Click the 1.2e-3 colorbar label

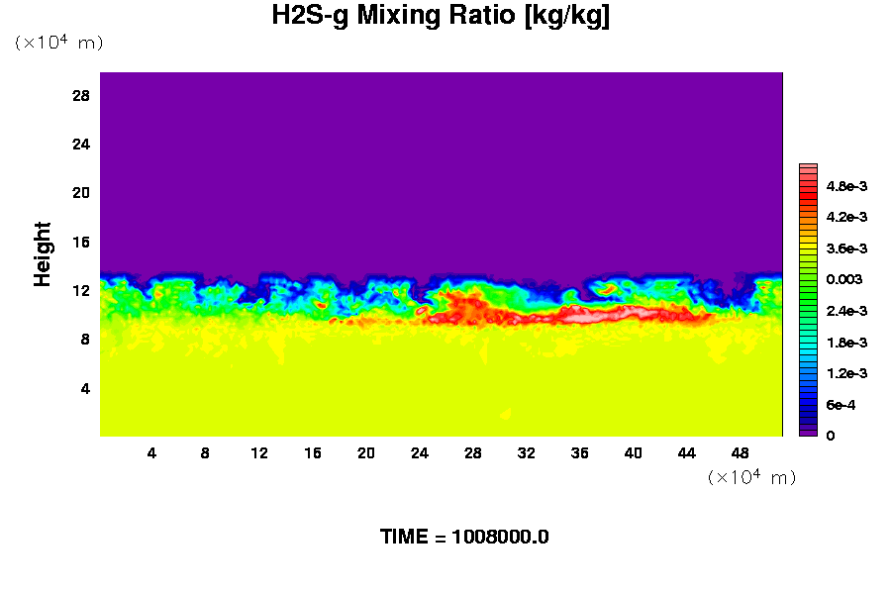[x=846, y=373]
